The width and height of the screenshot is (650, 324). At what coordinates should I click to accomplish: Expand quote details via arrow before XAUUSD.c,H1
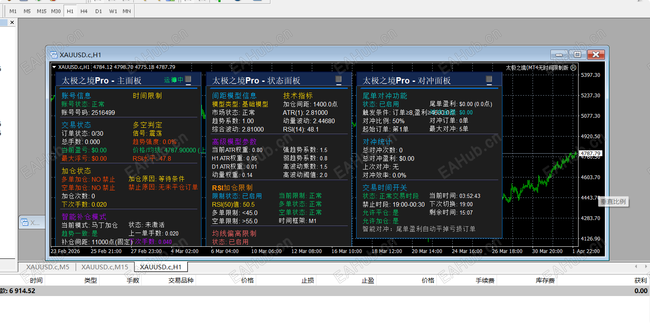54,67
